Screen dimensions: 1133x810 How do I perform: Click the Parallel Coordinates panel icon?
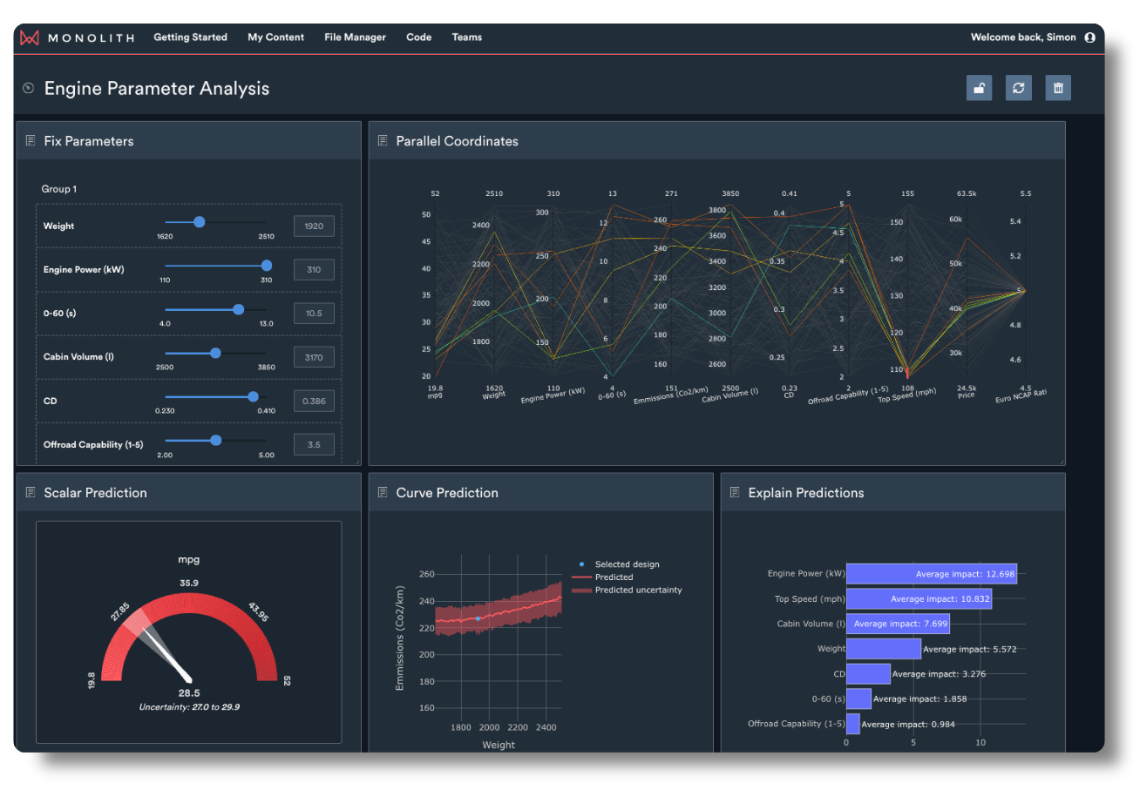(383, 140)
